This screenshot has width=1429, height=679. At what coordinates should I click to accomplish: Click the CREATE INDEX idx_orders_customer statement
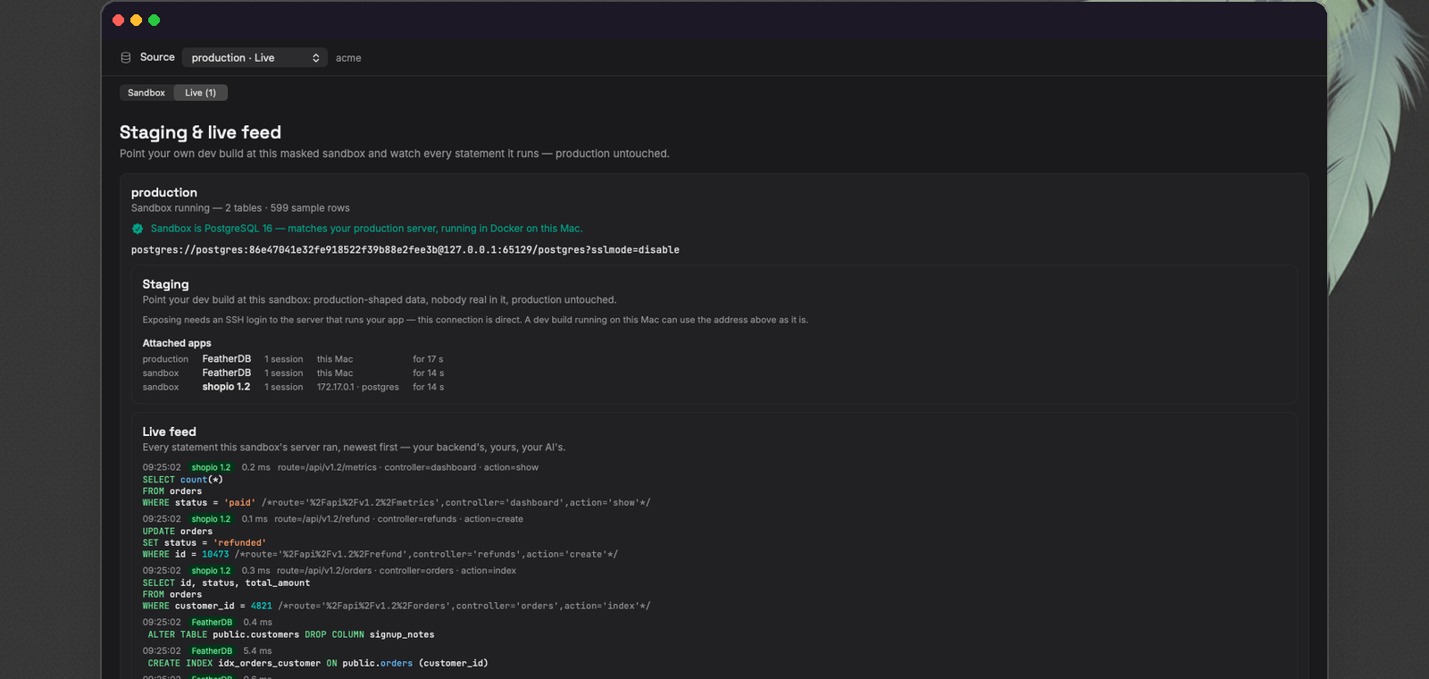(318, 664)
